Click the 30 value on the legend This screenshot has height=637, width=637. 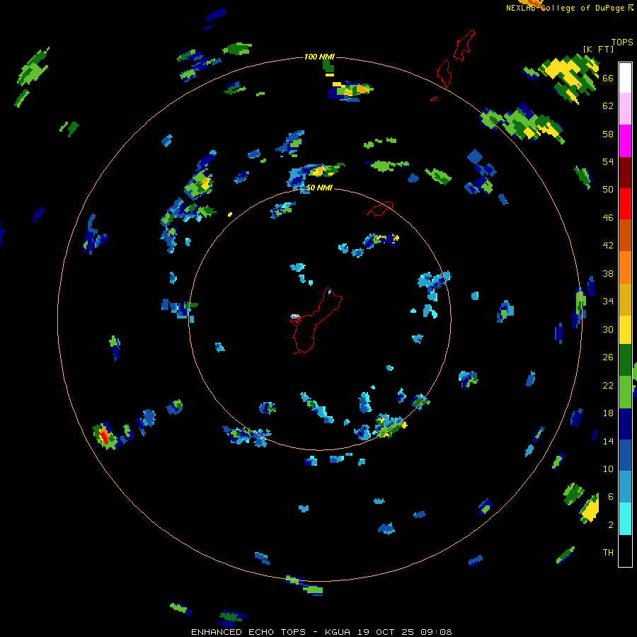pos(608,329)
